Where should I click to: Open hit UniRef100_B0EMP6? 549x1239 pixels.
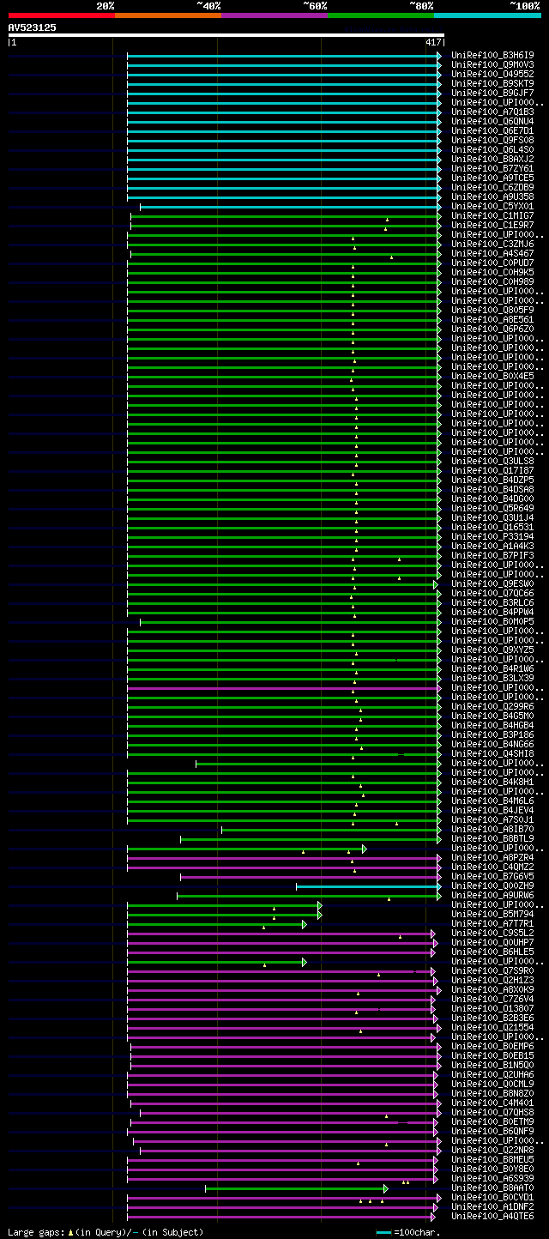492,1046
